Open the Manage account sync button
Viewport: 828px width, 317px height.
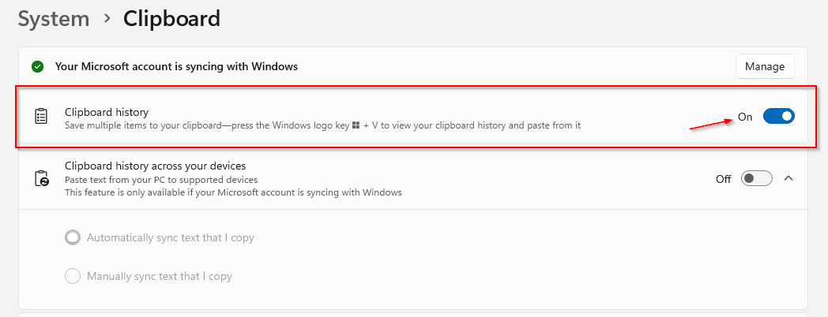(x=765, y=67)
